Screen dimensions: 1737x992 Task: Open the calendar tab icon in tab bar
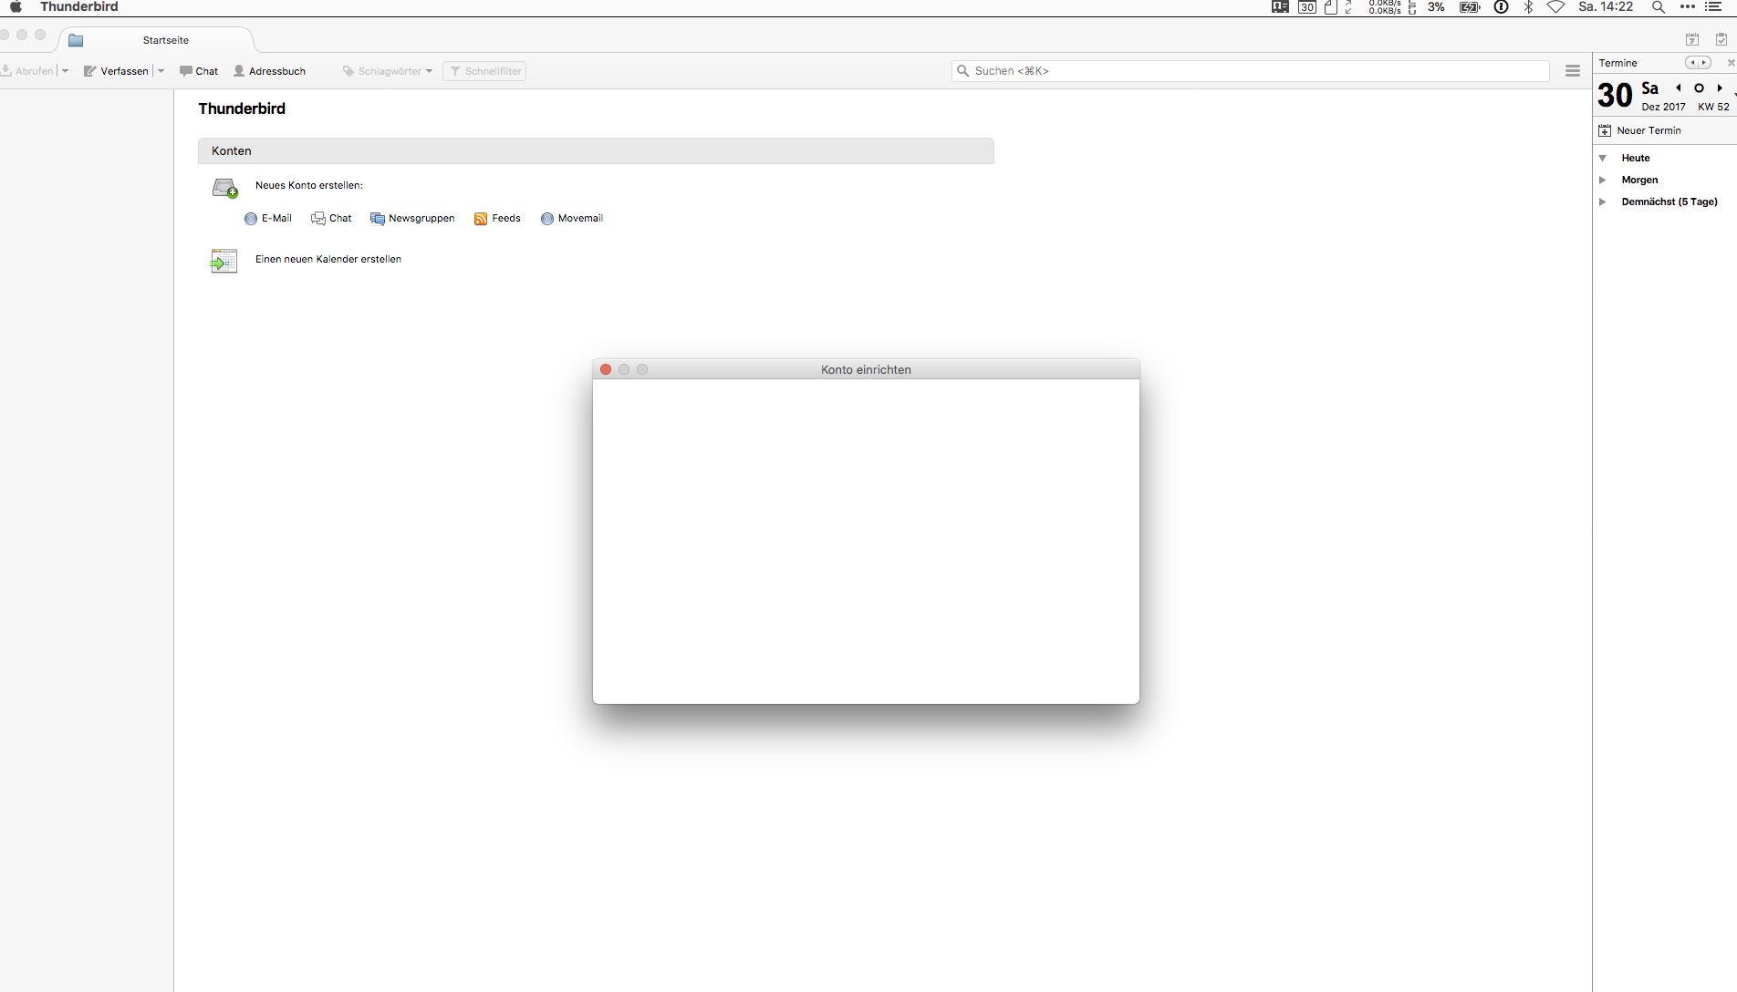[1692, 39]
